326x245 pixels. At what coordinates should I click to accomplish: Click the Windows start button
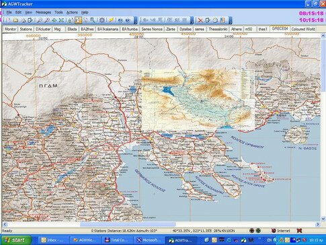click(15, 240)
